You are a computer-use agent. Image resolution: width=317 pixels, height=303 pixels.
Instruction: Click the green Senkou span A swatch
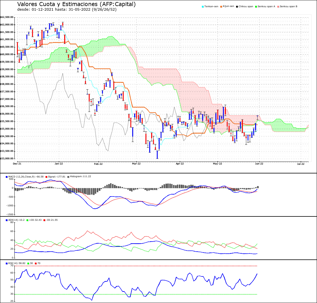pyautogui.click(x=256, y=7)
